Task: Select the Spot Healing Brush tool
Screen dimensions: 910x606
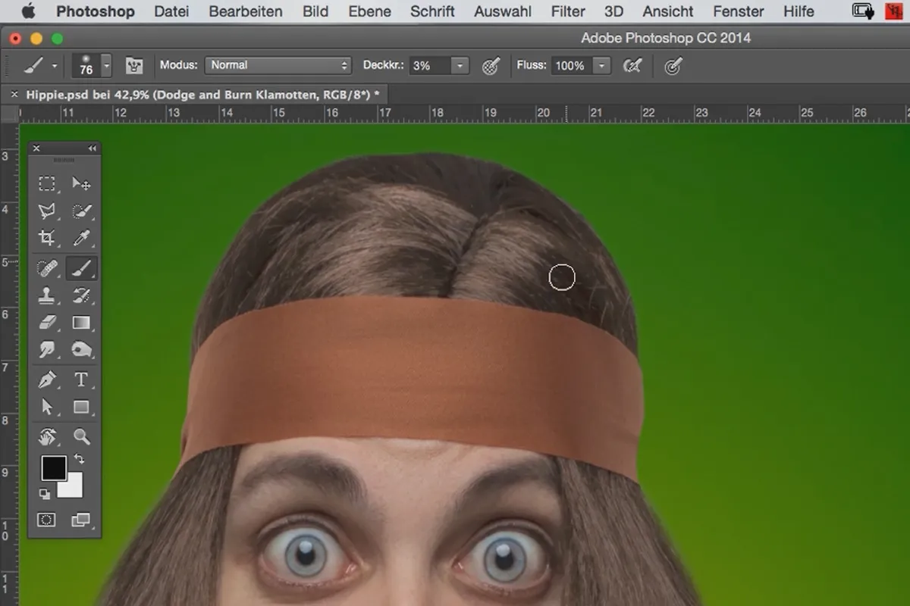Action: pos(47,267)
